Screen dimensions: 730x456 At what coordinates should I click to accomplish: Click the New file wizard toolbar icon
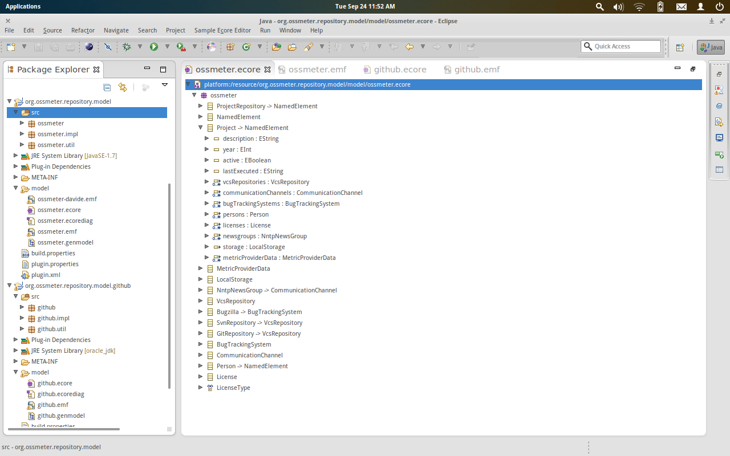pos(11,47)
